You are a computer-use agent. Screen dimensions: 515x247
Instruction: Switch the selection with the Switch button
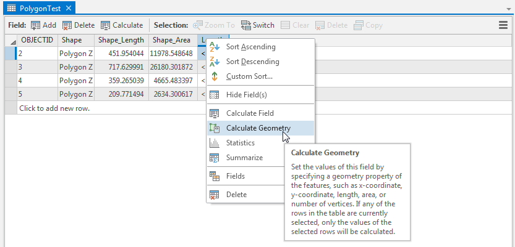coord(257,25)
